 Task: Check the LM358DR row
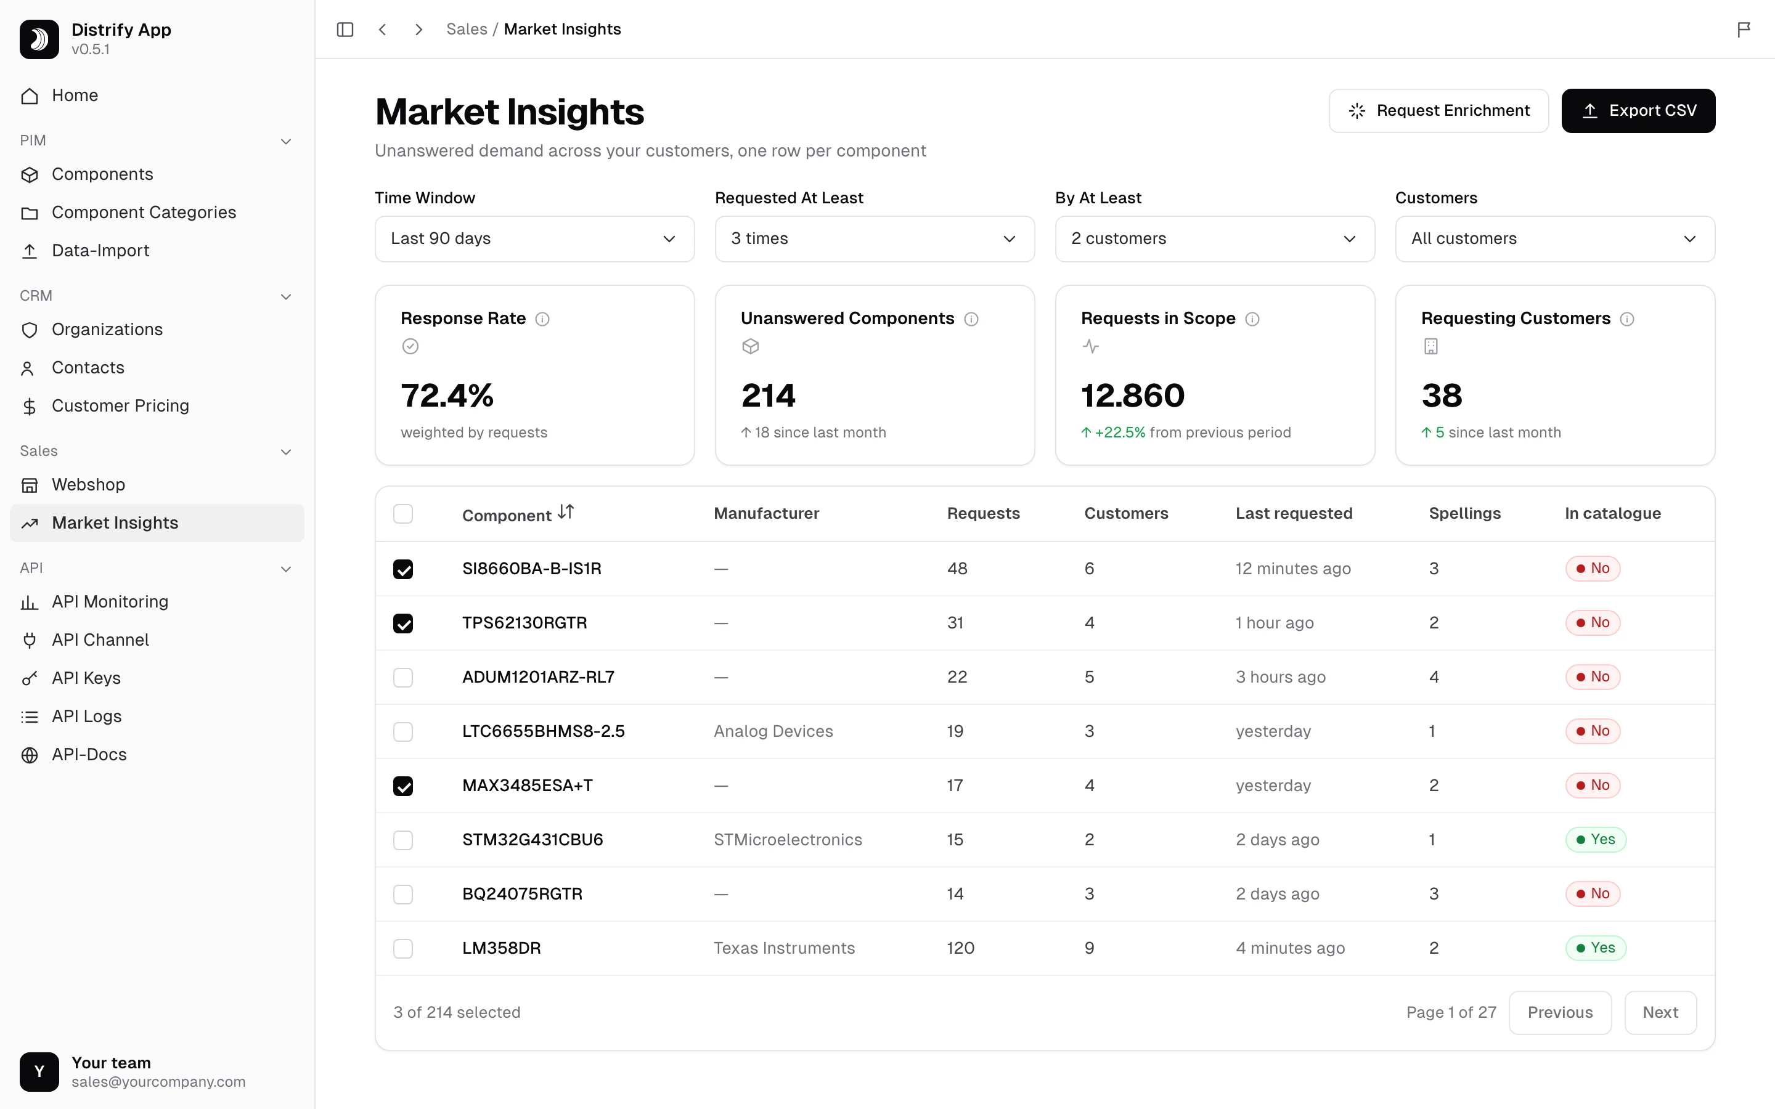point(402,949)
